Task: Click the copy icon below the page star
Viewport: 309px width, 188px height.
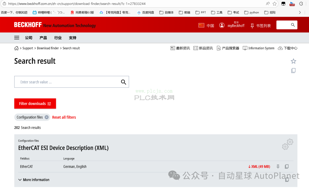Action: pyautogui.click(x=294, y=71)
